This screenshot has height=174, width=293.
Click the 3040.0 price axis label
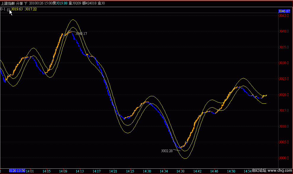(284, 31)
